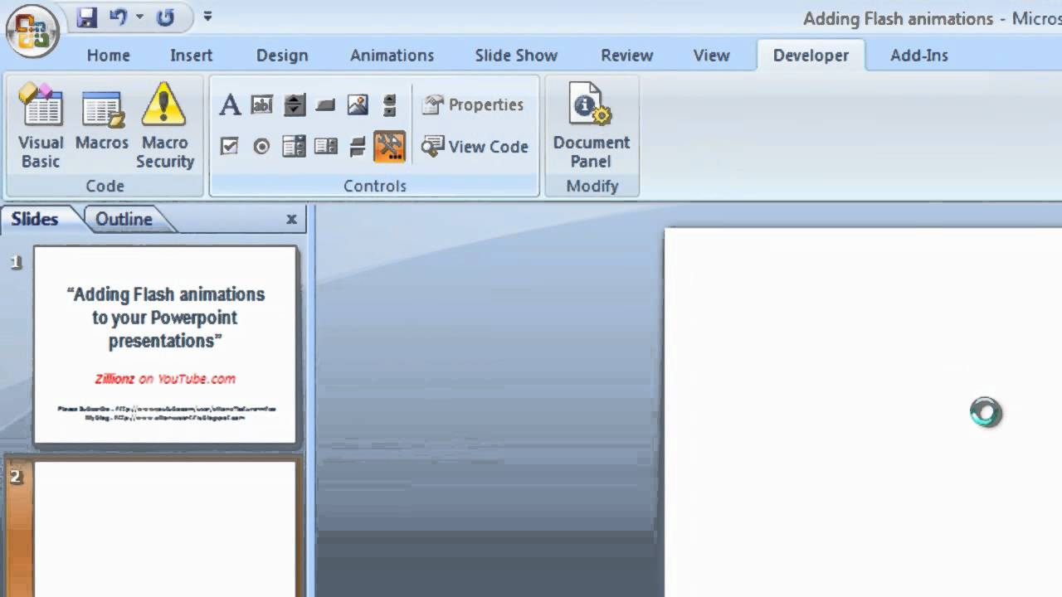Image resolution: width=1062 pixels, height=597 pixels.
Task: Switch to the Outline pane tab
Action: pyautogui.click(x=124, y=220)
